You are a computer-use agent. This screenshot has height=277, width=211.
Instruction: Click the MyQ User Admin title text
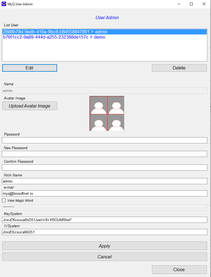(x=20, y=4)
